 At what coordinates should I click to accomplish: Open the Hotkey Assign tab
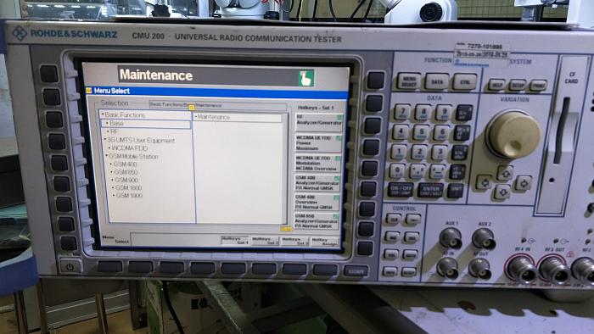325,242
